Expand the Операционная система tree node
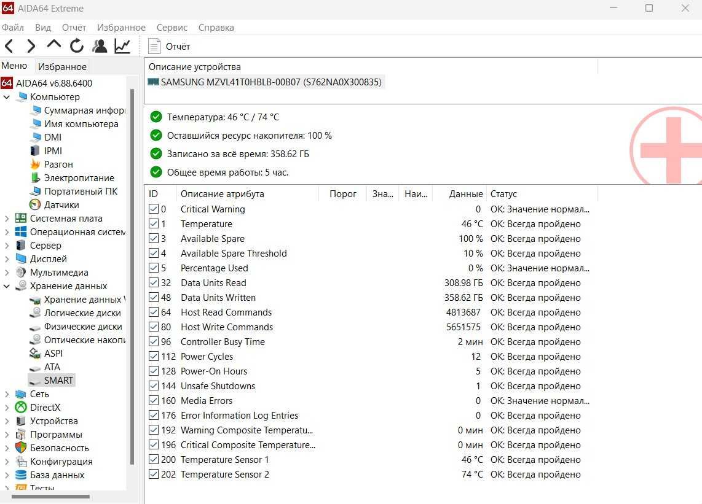The image size is (702, 504). point(7,232)
